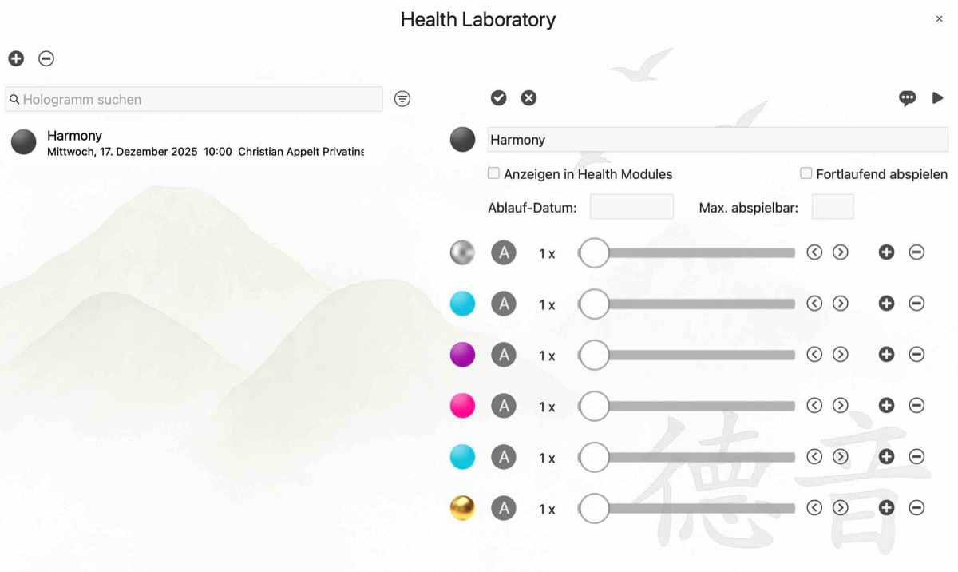Confirm changes with the checkmark icon

click(x=499, y=97)
